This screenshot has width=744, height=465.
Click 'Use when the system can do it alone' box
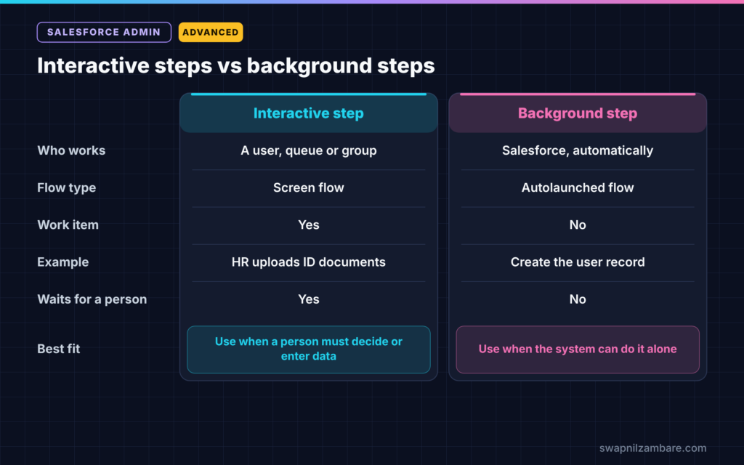(578, 349)
